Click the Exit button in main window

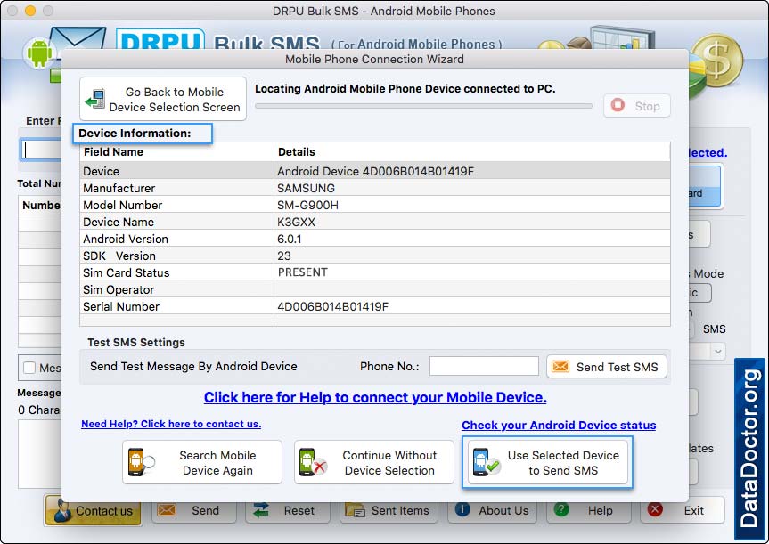(683, 511)
